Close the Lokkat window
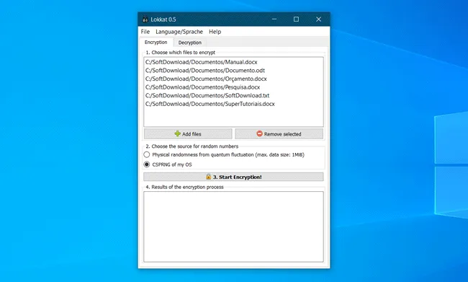The width and height of the screenshot is (468, 282). [x=318, y=19]
